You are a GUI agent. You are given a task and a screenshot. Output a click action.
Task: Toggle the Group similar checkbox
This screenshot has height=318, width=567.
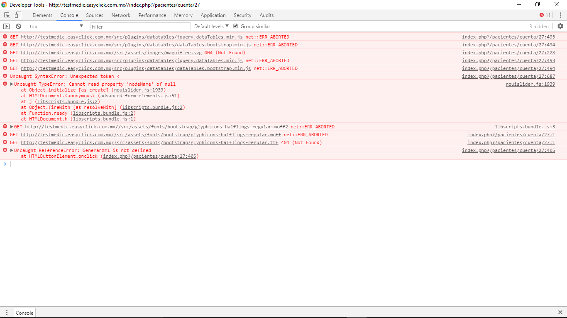pos(236,26)
